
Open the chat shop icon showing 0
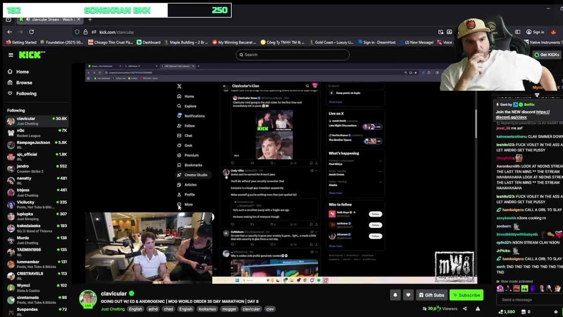(526, 312)
